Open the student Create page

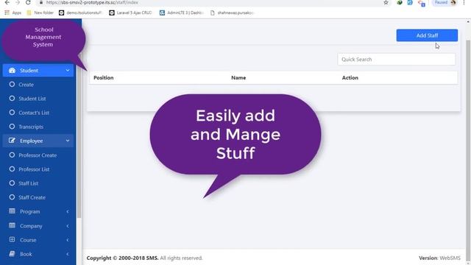(26, 85)
